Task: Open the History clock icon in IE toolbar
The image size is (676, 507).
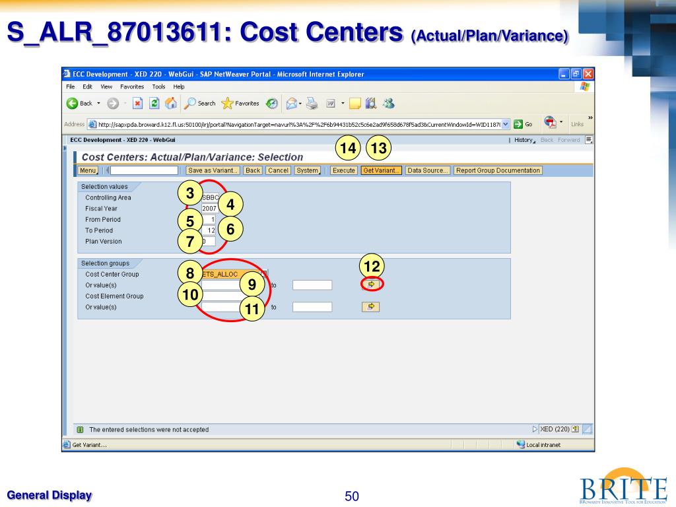Action: point(271,104)
